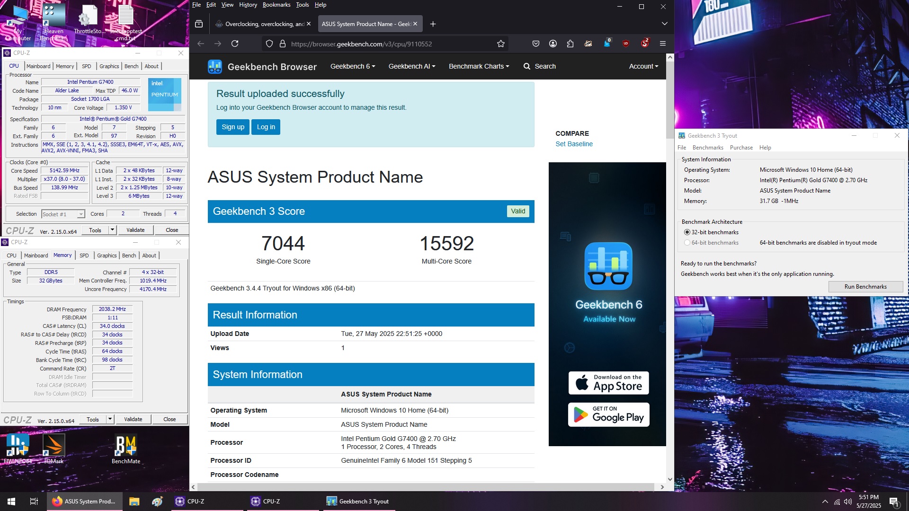Click the browser vertical scrollbar thumb
The width and height of the screenshot is (909, 511).
pos(670,99)
